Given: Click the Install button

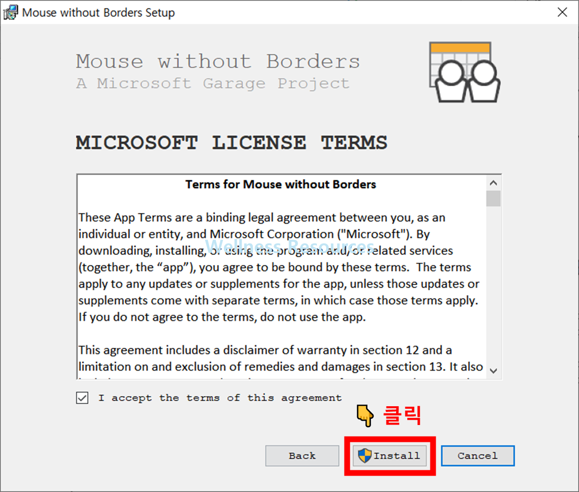Looking at the screenshot, I should tap(389, 455).
